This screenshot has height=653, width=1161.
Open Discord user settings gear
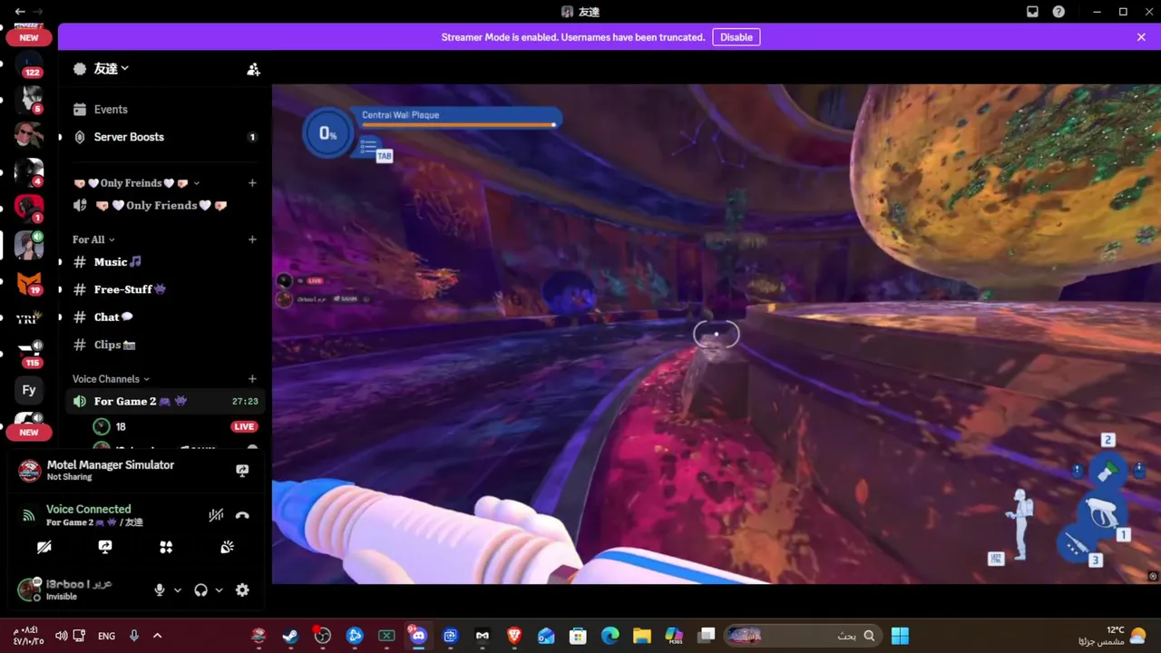pos(242,590)
